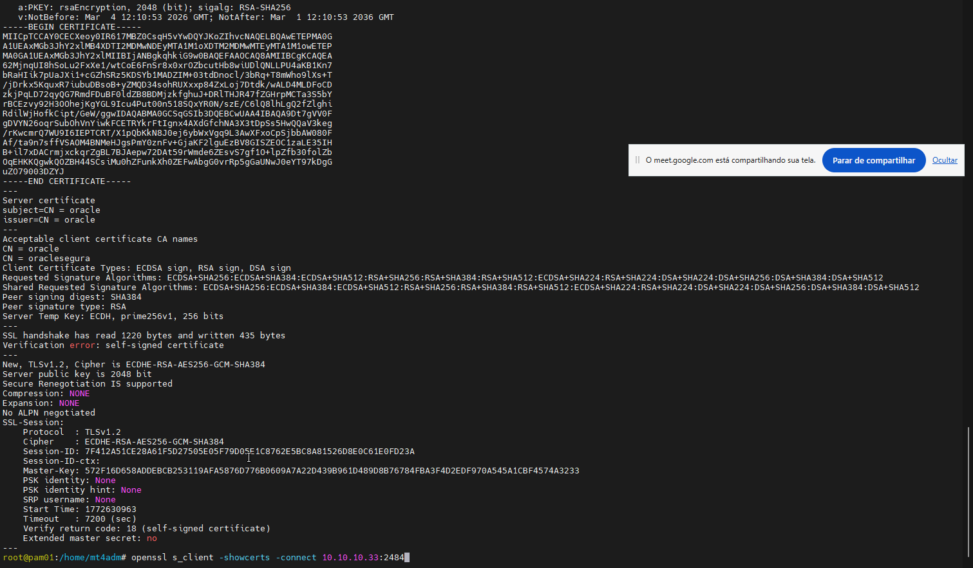
Task: Click the Master-Key hex value
Action: (x=332, y=471)
